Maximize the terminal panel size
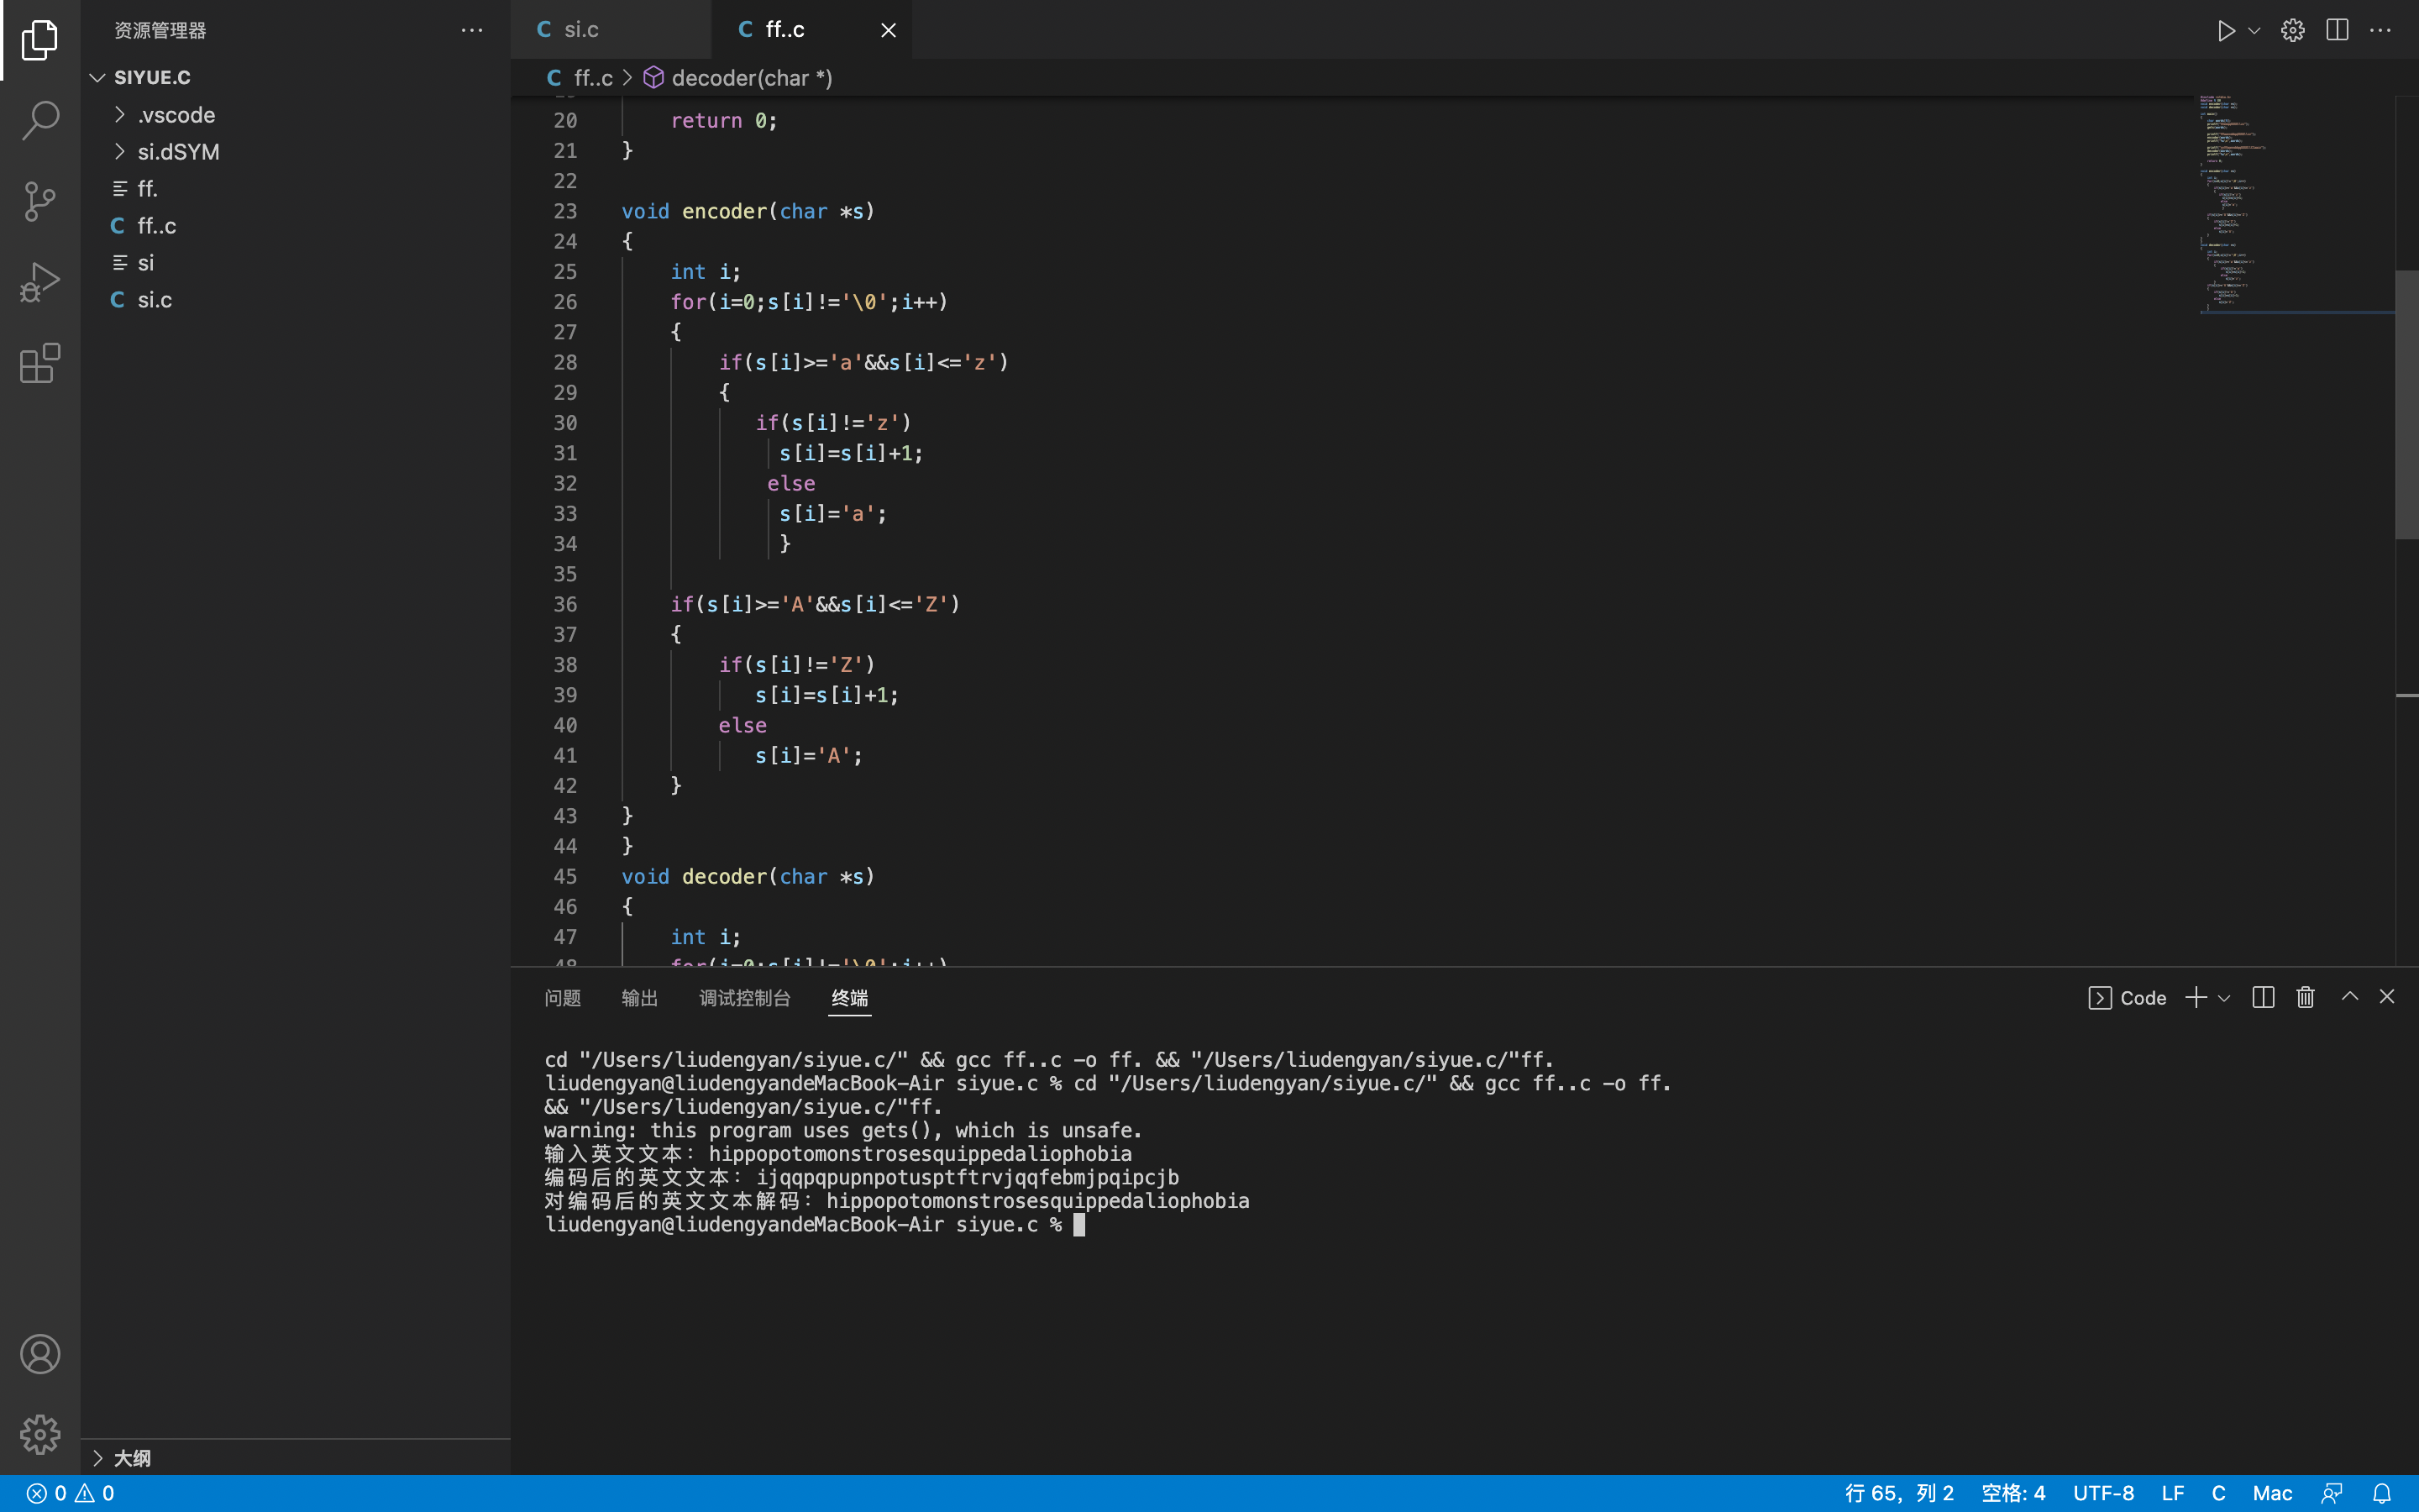2419x1512 pixels. pos(2350,997)
